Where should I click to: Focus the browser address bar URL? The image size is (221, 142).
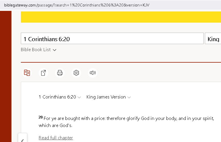76,5
